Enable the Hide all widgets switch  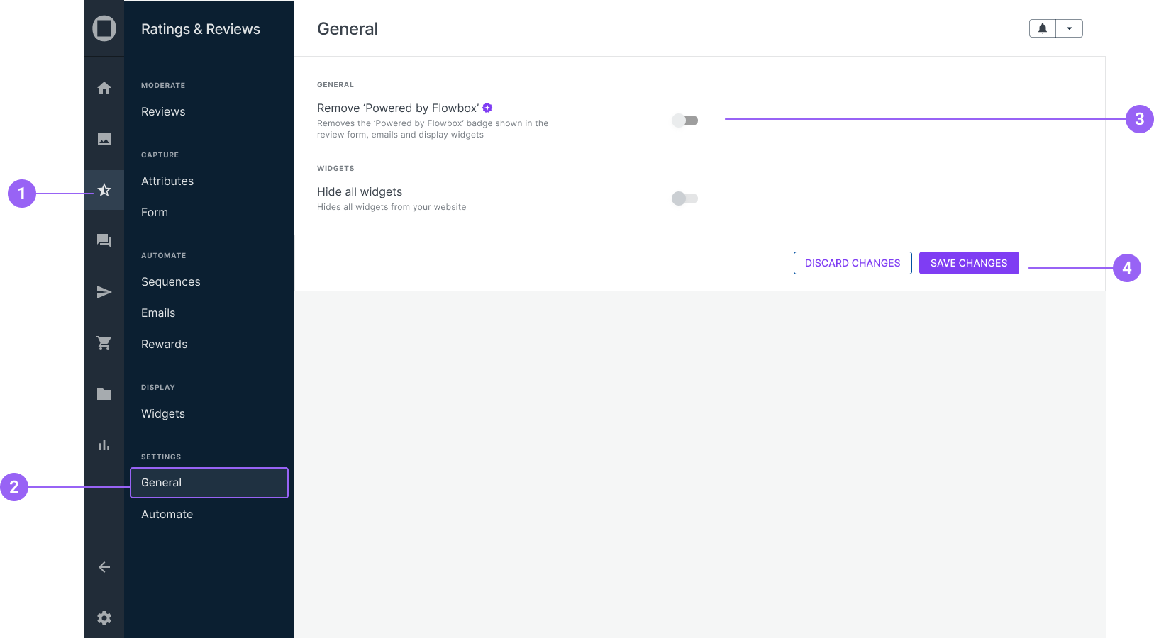[x=685, y=198]
